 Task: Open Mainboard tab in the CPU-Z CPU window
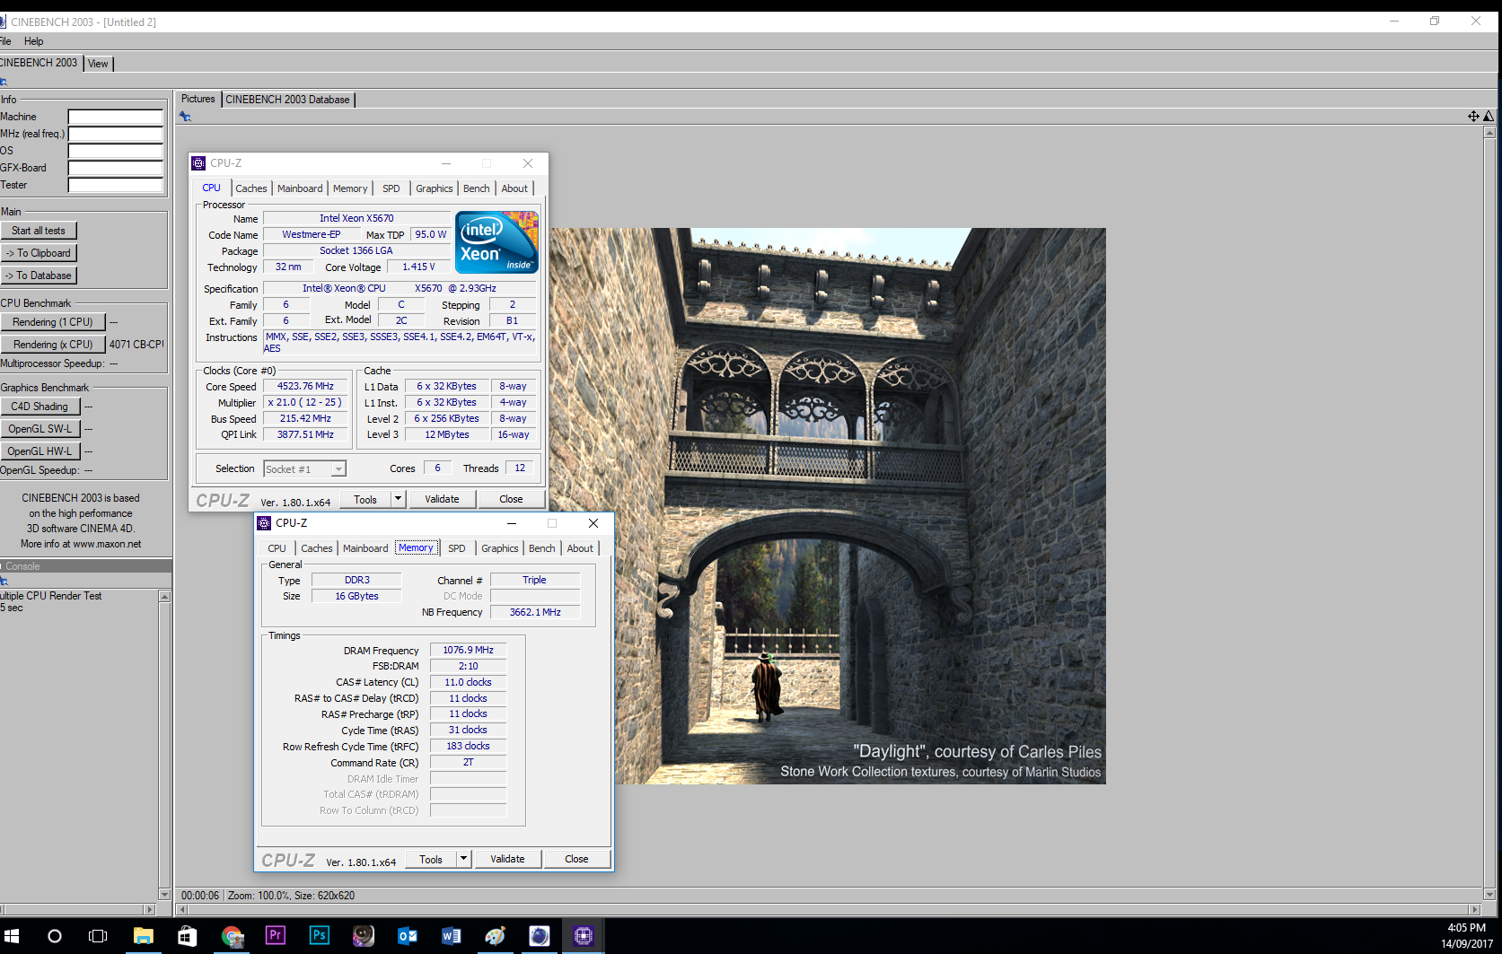[x=300, y=188]
